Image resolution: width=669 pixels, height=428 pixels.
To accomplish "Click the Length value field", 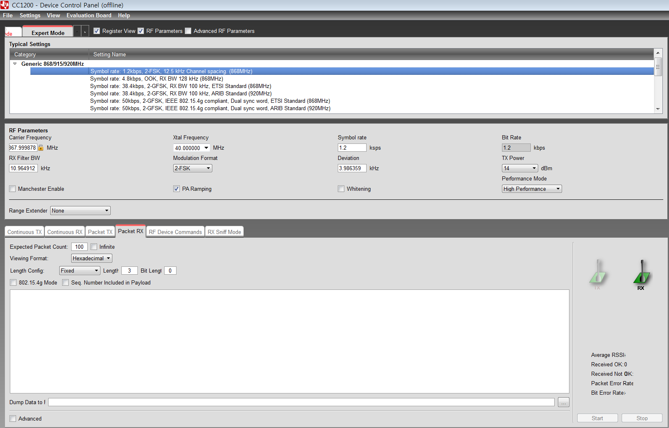I will pos(130,271).
